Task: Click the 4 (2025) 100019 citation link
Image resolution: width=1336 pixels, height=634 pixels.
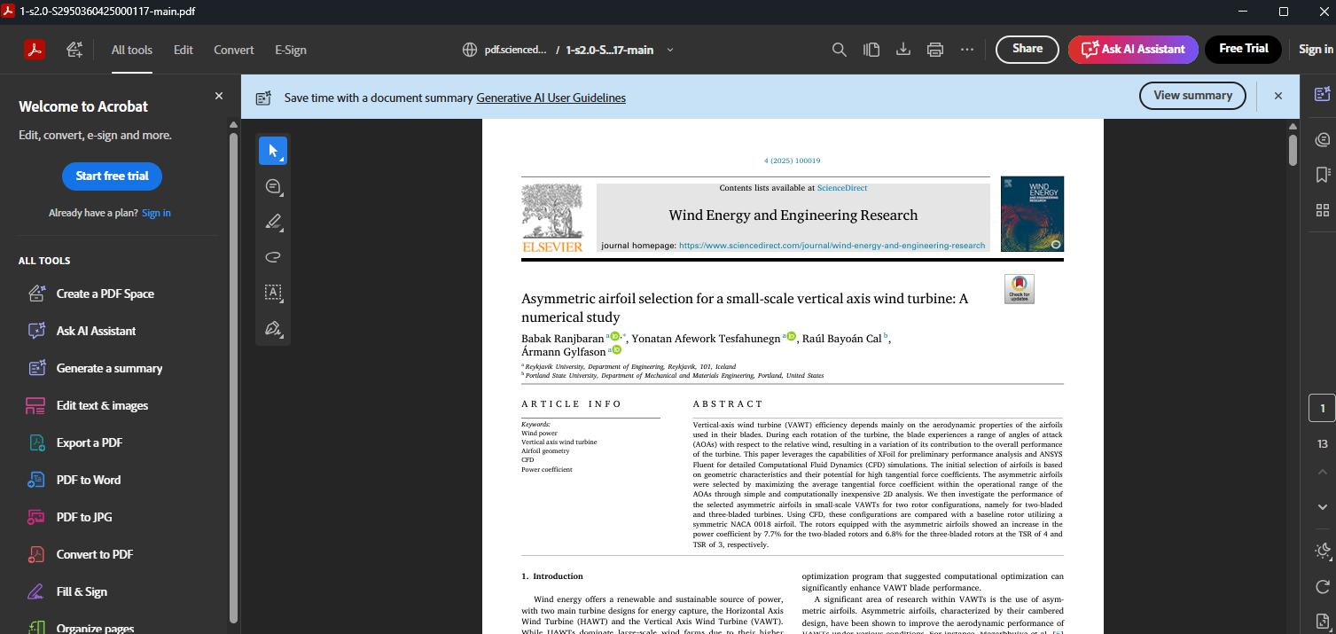Action: (x=792, y=161)
